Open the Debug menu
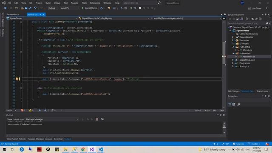272x153 pixels. 57,3
